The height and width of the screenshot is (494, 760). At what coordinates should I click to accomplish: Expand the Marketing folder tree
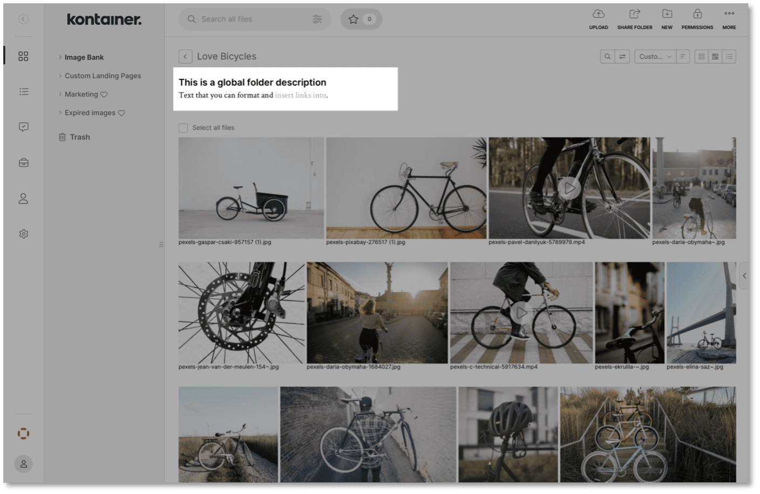click(60, 94)
